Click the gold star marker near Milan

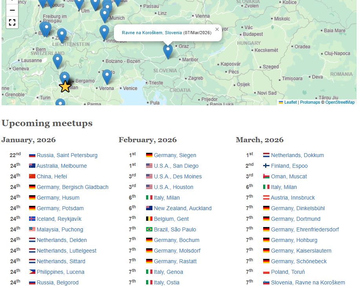coord(65,86)
